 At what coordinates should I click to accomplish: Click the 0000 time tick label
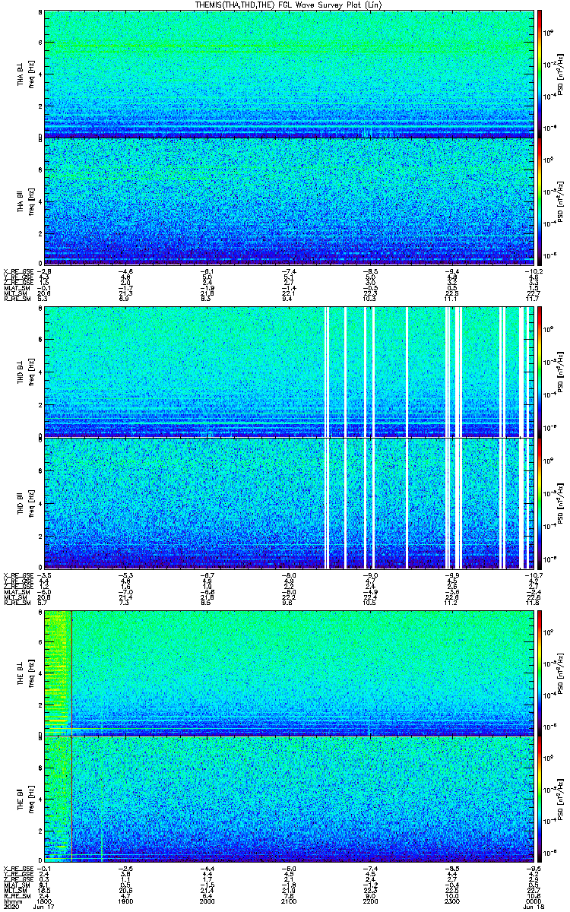(x=536, y=902)
